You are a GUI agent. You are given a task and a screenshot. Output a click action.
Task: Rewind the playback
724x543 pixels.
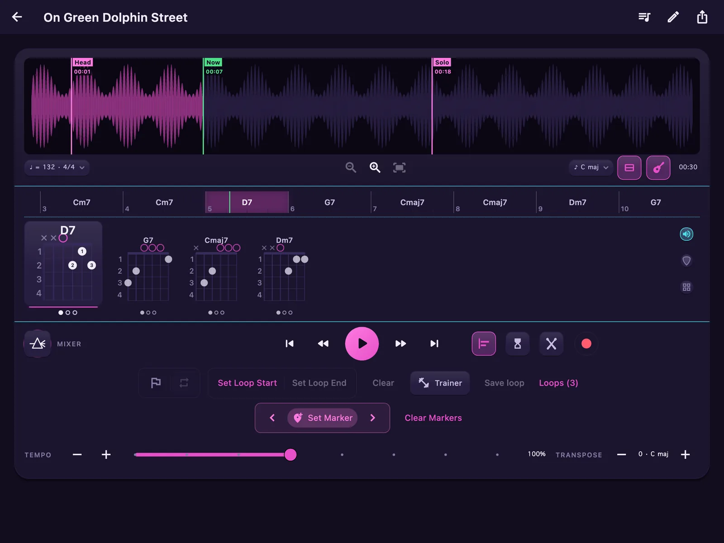coord(323,343)
